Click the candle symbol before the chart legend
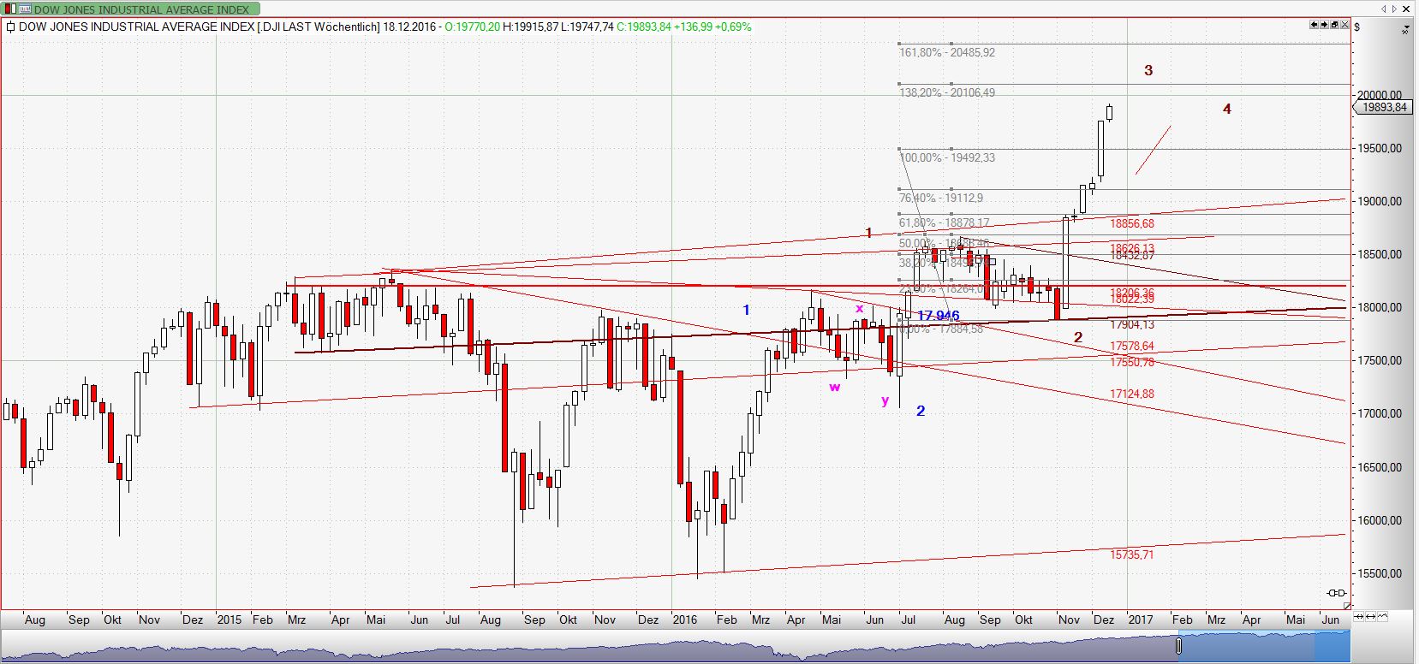 (x=10, y=27)
